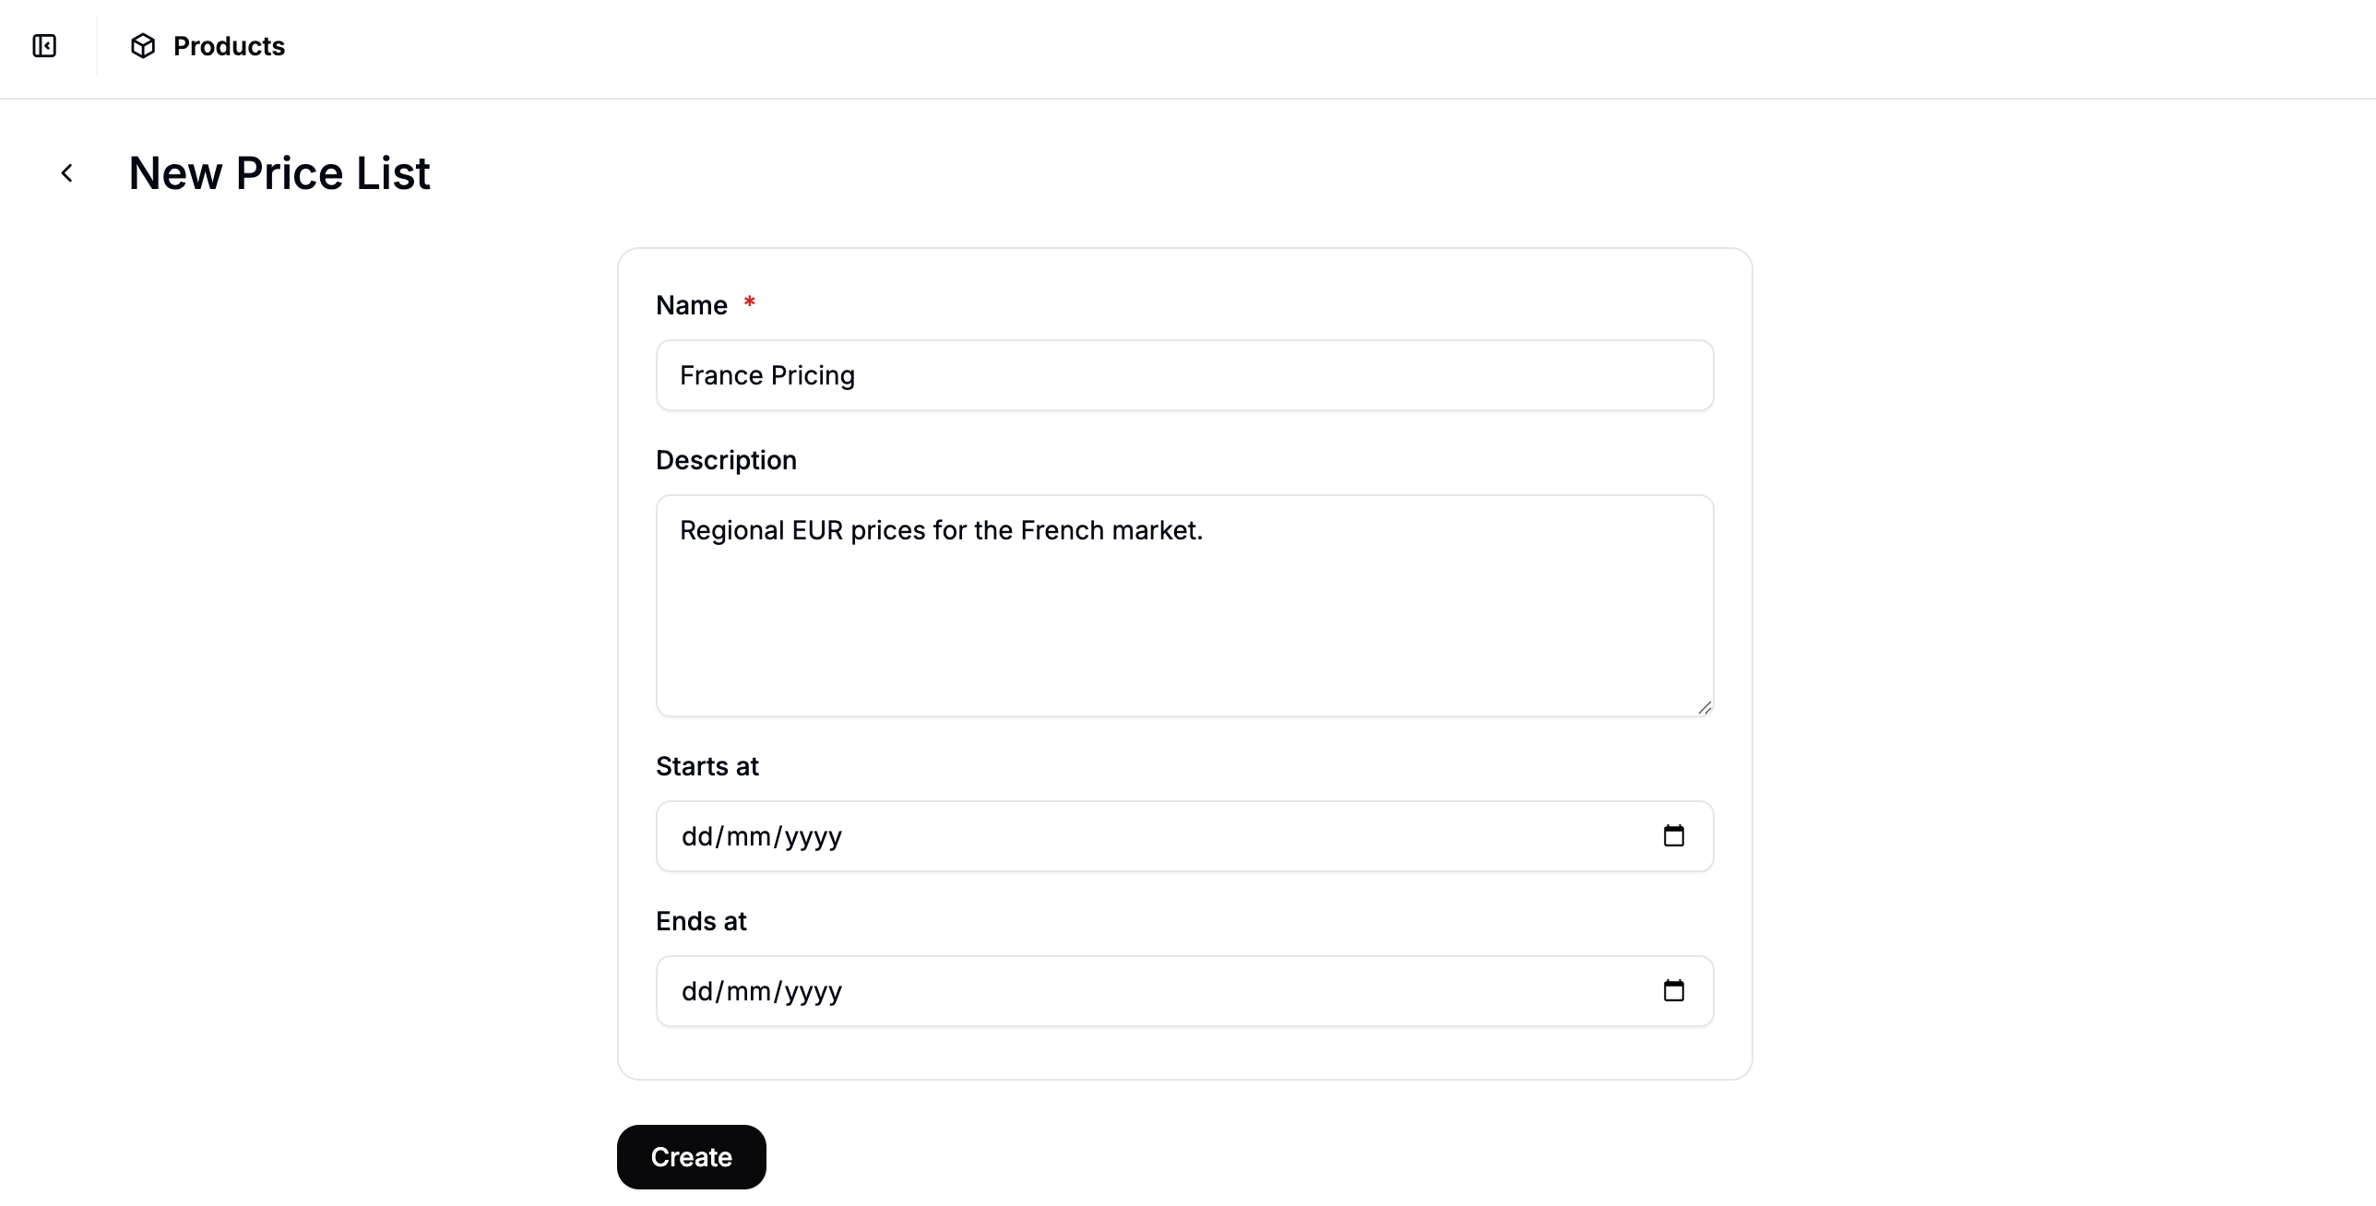This screenshot has height=1206, width=2376.
Task: Focus the Name field containing France Pricing
Action: 1183,374
